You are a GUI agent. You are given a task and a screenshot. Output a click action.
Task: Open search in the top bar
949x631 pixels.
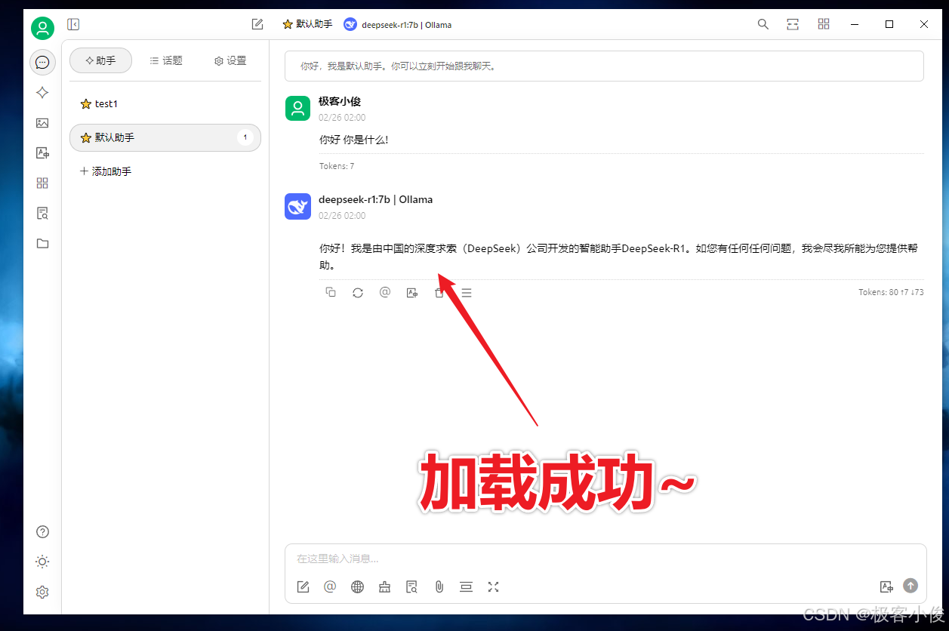(763, 24)
